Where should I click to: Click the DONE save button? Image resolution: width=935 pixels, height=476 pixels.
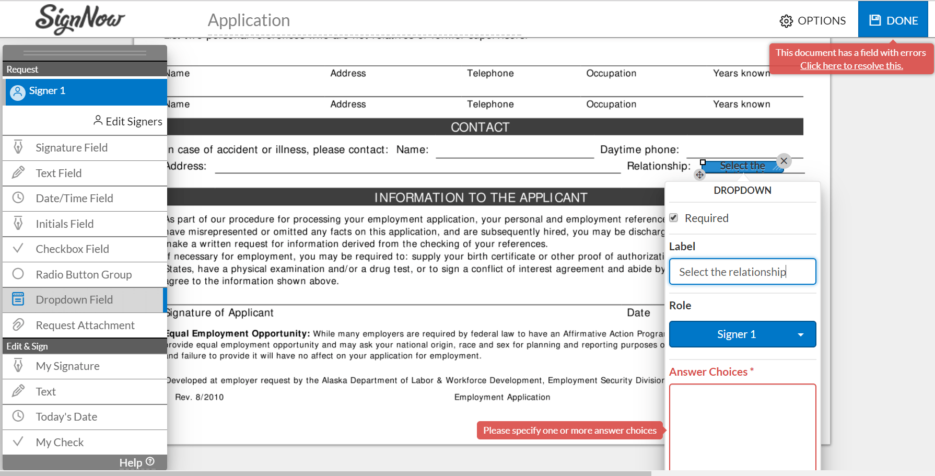[893, 20]
